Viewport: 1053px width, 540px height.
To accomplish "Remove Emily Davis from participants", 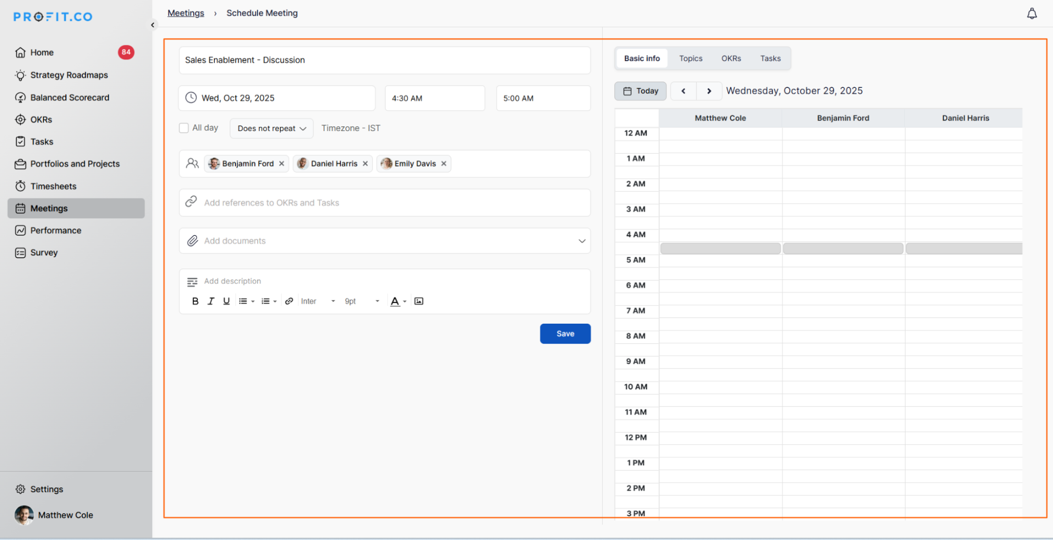I will point(444,164).
